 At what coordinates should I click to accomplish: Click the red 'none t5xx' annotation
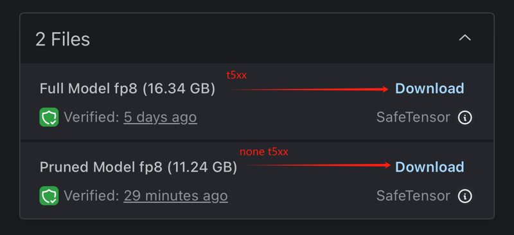[264, 152]
